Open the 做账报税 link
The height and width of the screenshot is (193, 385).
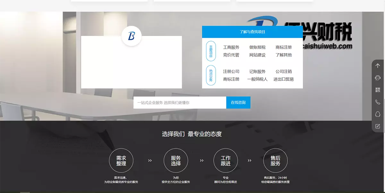pos(257,47)
